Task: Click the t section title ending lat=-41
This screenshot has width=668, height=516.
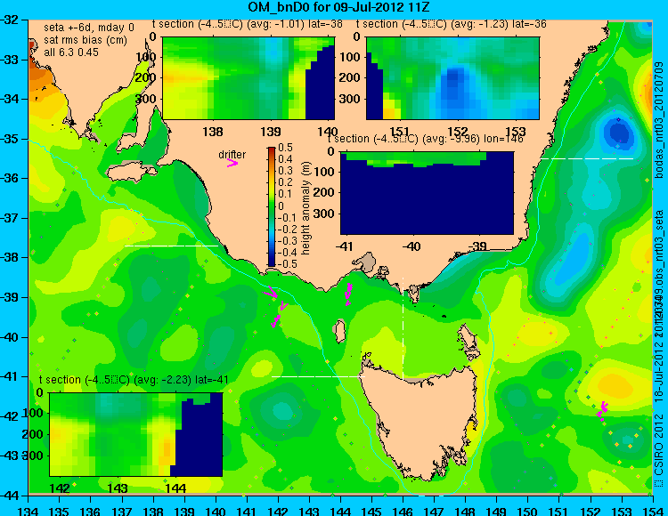Action: [x=134, y=380]
